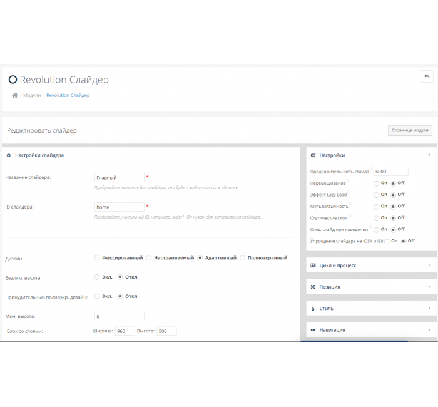Screen dimensions: 438x407
Task: Open the Позиция section header
Action: tap(371, 287)
